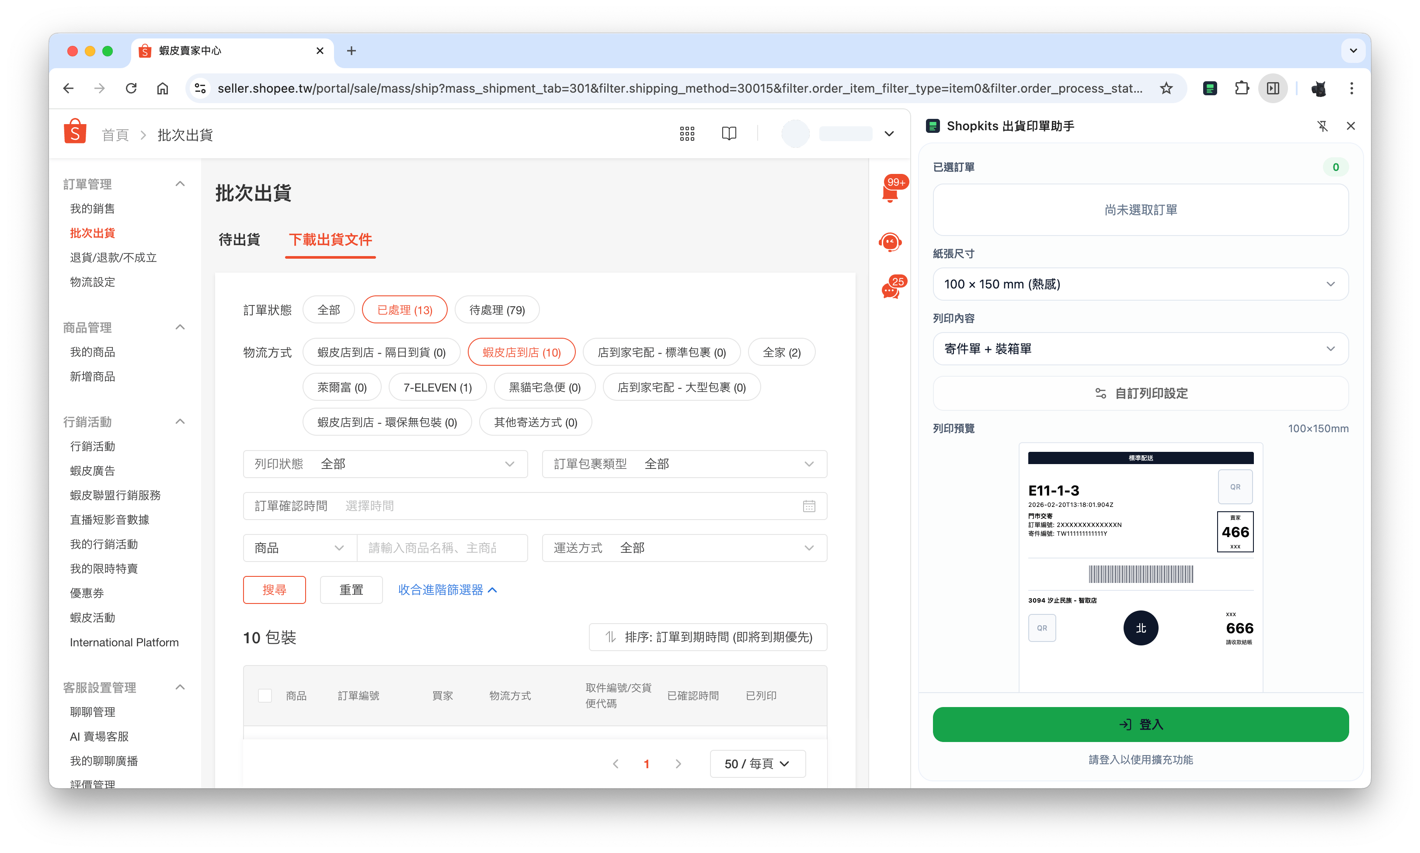Open the 50 / 每頁 page size dropdown
The image size is (1420, 853).
pos(757,763)
